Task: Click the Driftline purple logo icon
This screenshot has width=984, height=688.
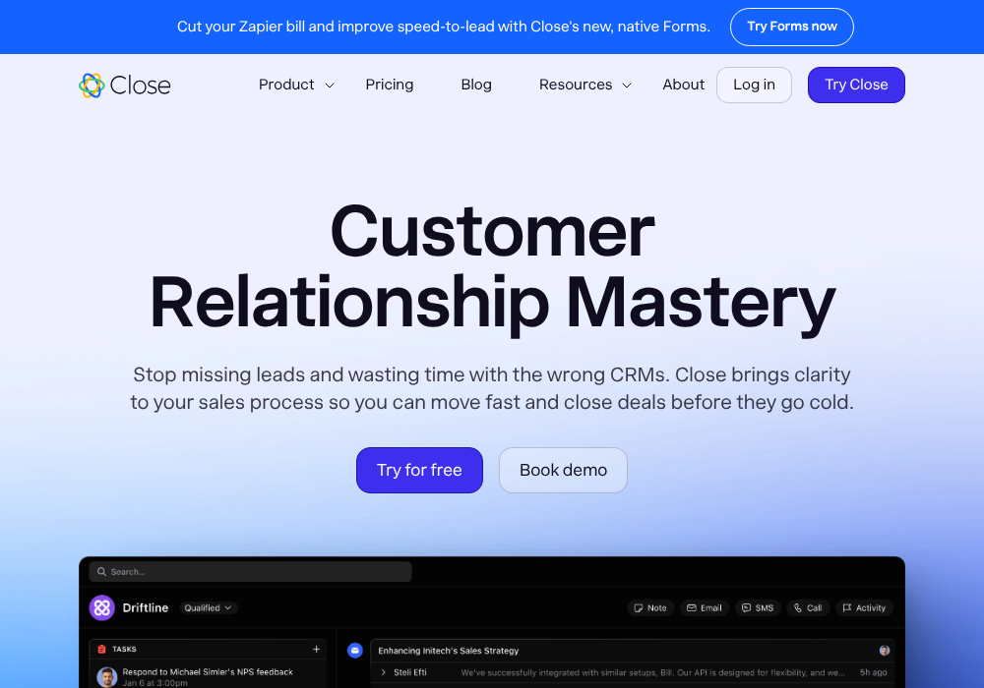Action: click(102, 607)
